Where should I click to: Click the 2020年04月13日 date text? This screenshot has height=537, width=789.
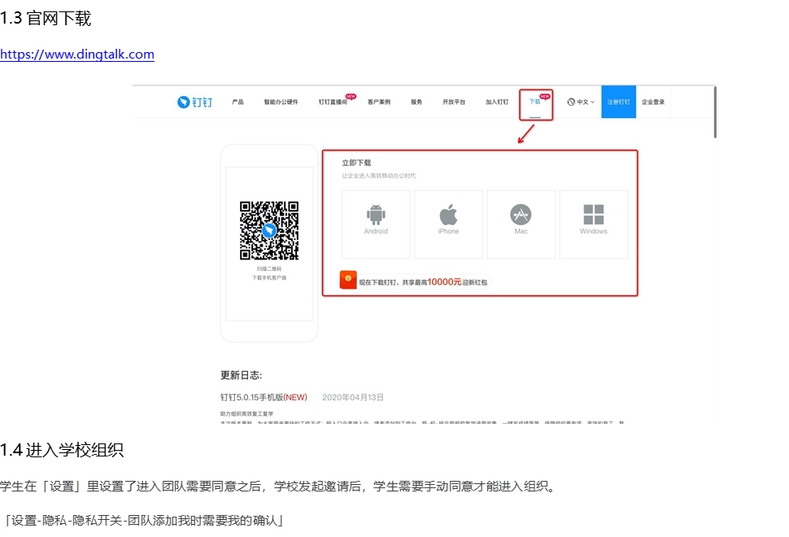(x=353, y=398)
